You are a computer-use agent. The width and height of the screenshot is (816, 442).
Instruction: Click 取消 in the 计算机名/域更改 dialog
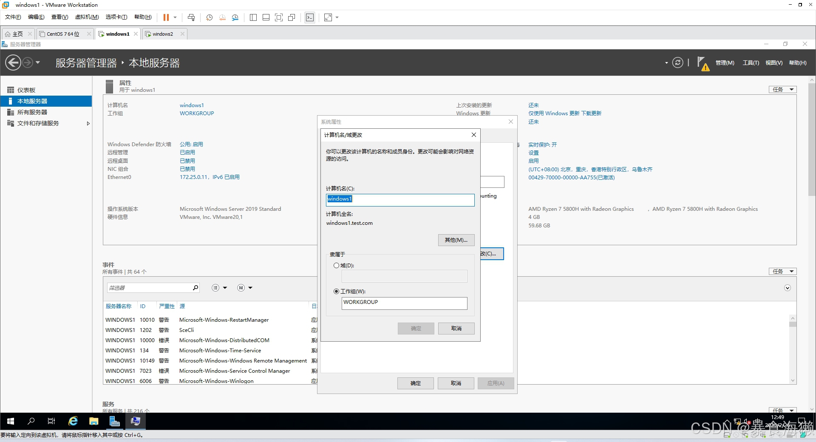tap(456, 329)
